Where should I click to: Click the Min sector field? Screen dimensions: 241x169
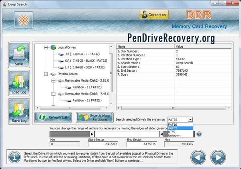65,144
